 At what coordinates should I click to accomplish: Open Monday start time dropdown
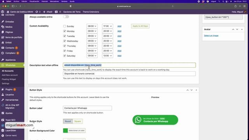92,31
